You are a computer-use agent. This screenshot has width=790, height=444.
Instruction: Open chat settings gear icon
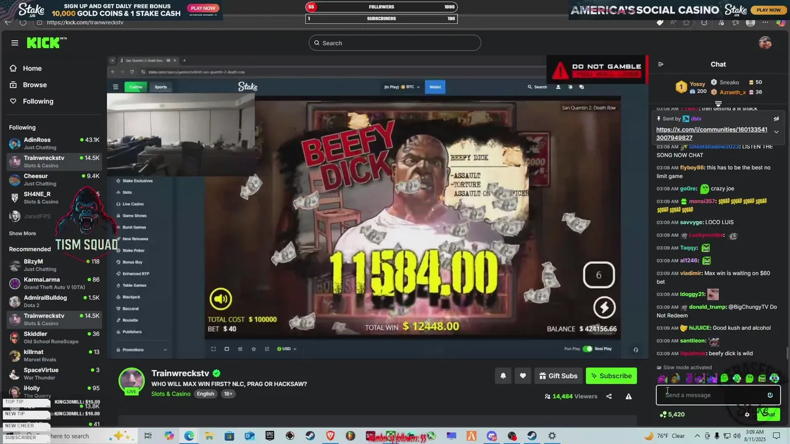point(747,414)
